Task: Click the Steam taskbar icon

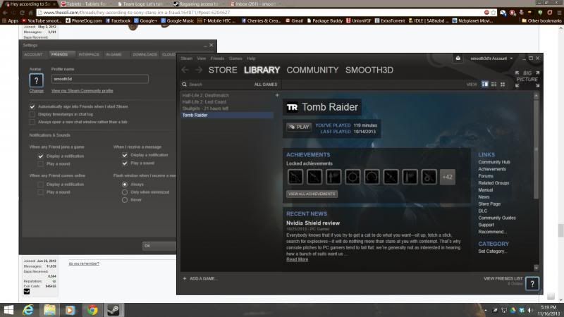Action: [114, 310]
